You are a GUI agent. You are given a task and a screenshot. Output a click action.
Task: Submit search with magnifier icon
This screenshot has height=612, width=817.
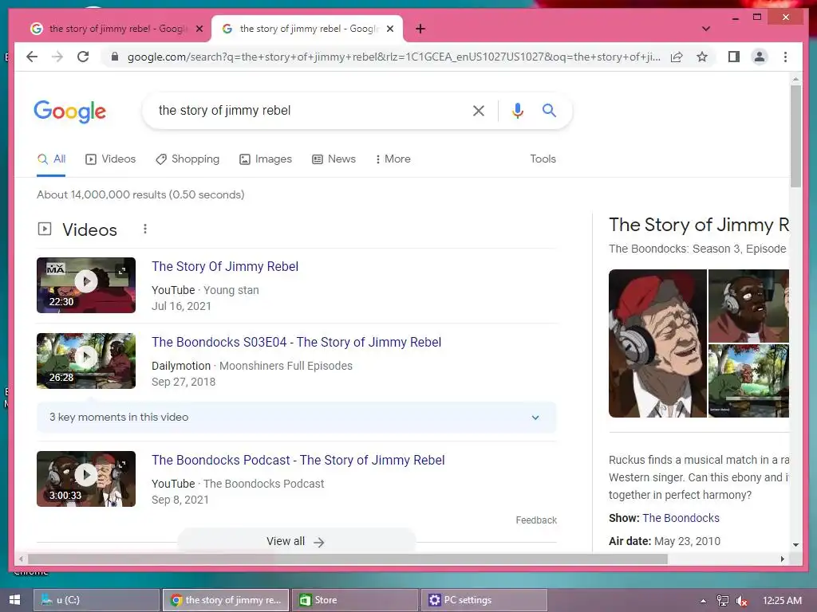pos(549,110)
